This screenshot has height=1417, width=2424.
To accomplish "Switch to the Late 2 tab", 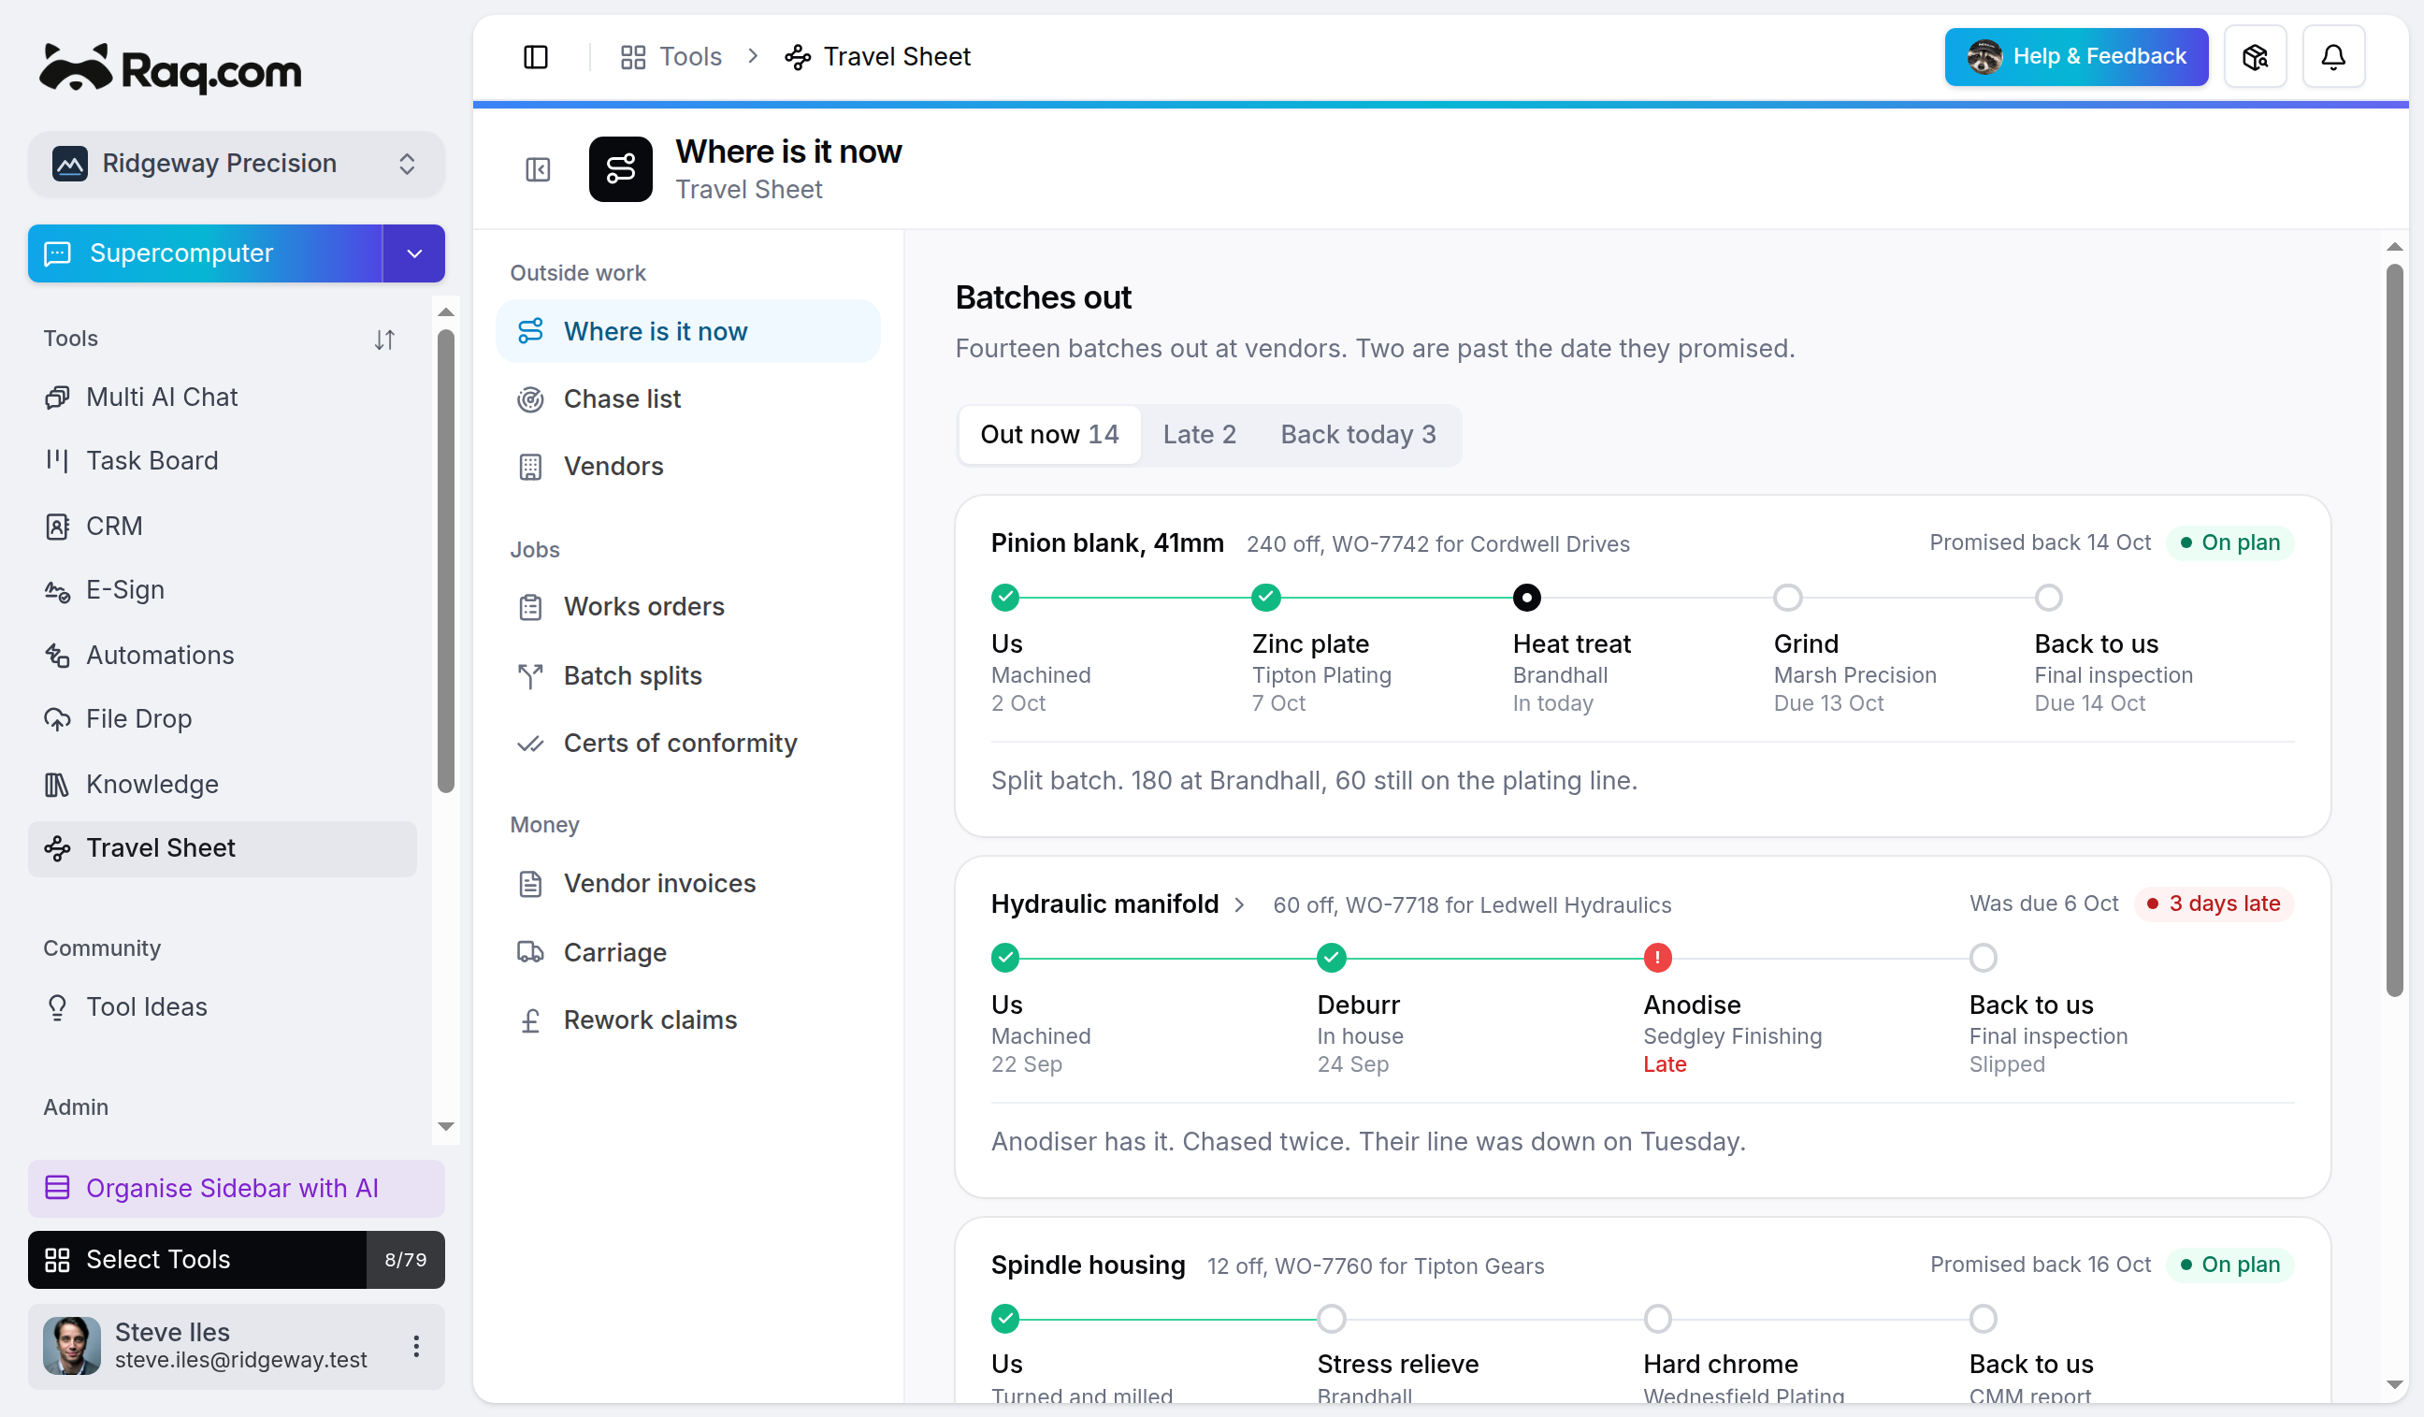I will pos(1199,435).
